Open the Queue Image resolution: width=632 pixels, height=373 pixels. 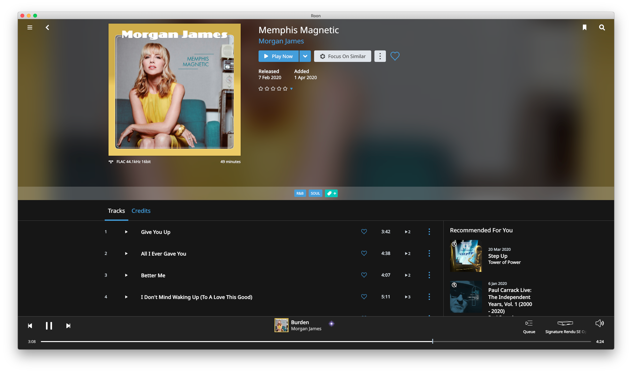click(x=529, y=327)
